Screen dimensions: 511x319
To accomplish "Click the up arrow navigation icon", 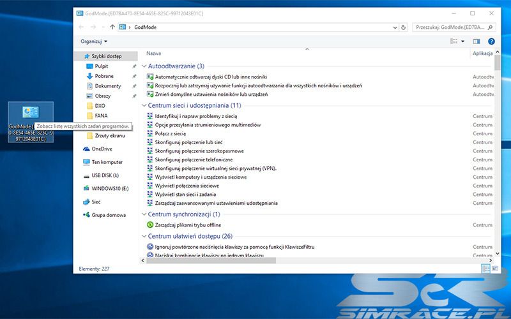I will (112, 27).
